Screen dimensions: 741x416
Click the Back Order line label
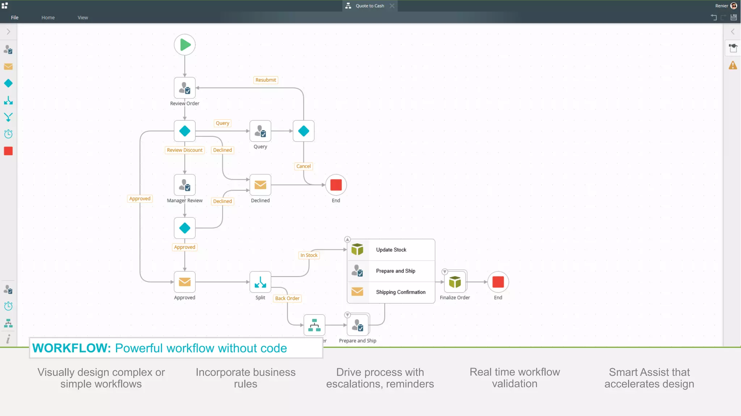[x=287, y=298]
